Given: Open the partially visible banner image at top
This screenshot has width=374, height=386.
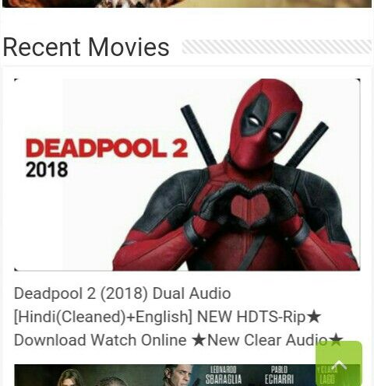Looking at the screenshot, I should pos(187,4).
